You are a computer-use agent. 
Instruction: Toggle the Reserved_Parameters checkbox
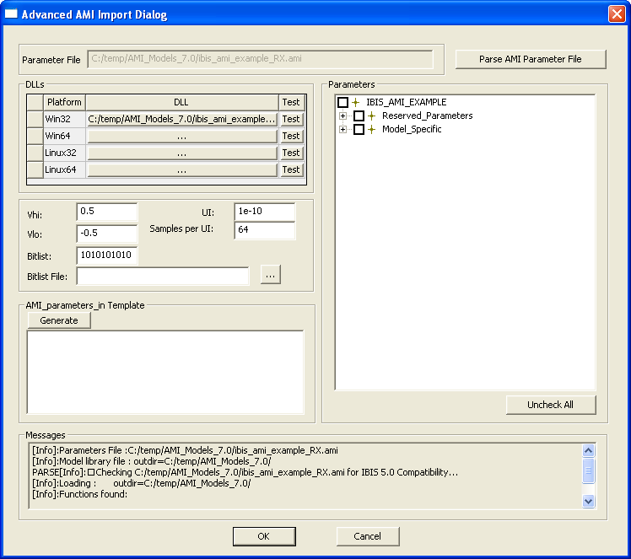pos(359,116)
